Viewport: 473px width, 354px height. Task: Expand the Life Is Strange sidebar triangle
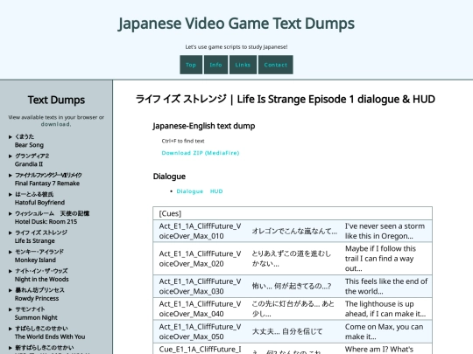pyautogui.click(x=11, y=233)
